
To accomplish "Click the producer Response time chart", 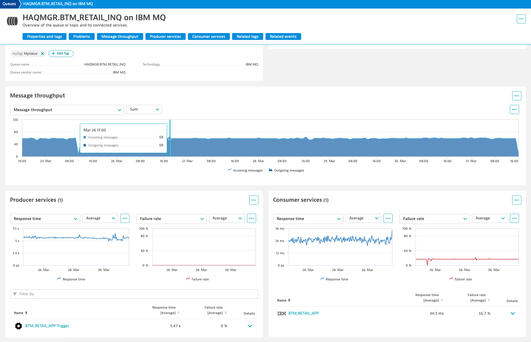I will tap(76, 247).
